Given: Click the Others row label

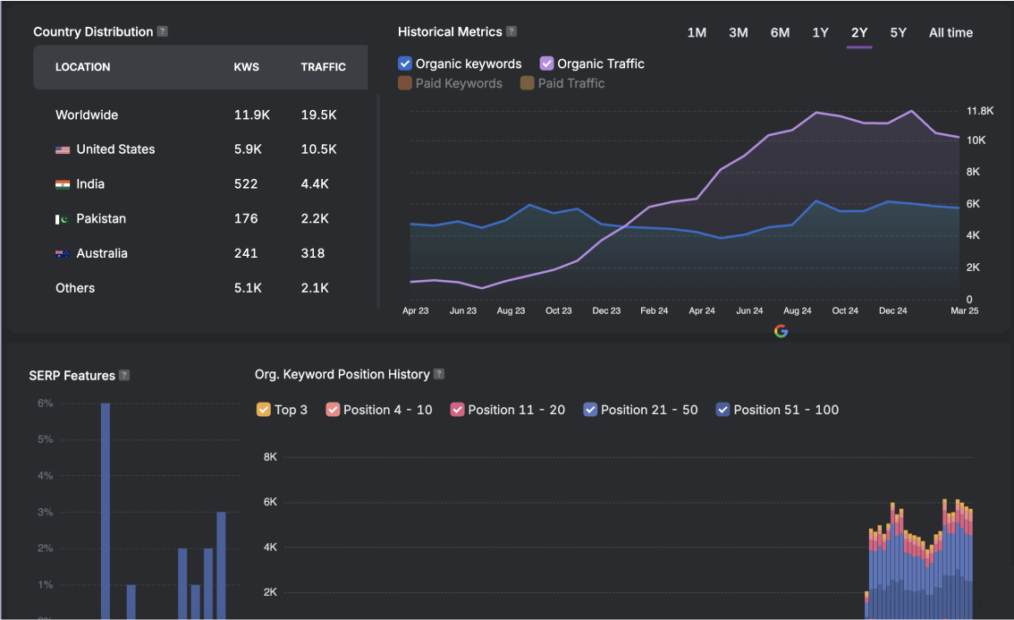Looking at the screenshot, I should tap(75, 288).
